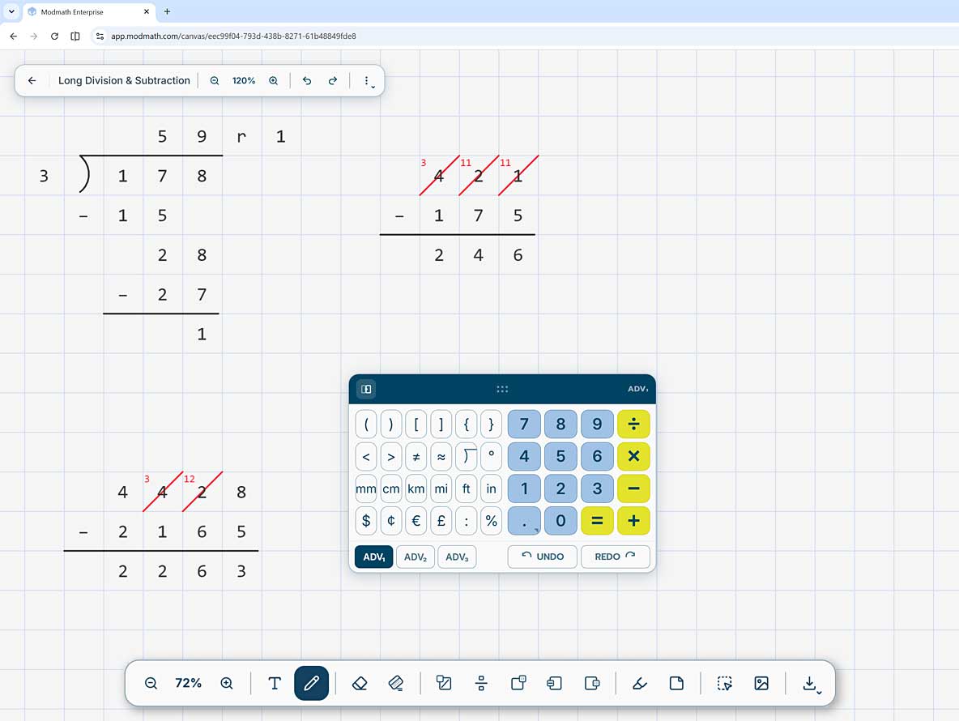Image resolution: width=959 pixels, height=721 pixels.
Task: Insert the left curly brace key
Action: coord(466,424)
